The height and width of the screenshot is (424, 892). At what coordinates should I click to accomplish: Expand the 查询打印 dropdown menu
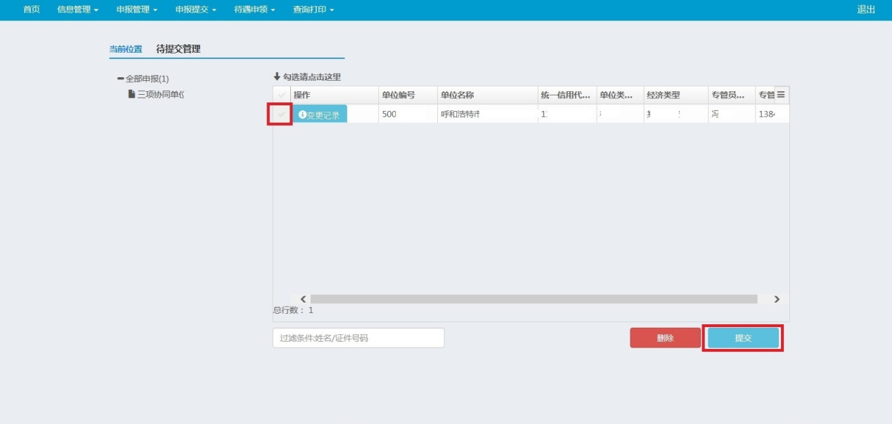pos(314,10)
